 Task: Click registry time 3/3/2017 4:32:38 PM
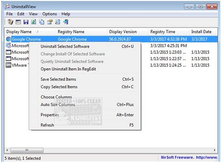[x=168, y=39]
